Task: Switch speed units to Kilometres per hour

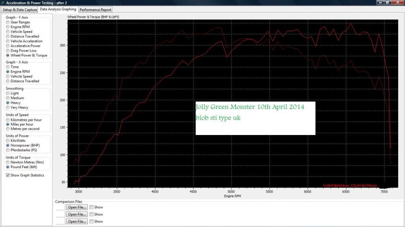Action: pyautogui.click(x=8, y=120)
